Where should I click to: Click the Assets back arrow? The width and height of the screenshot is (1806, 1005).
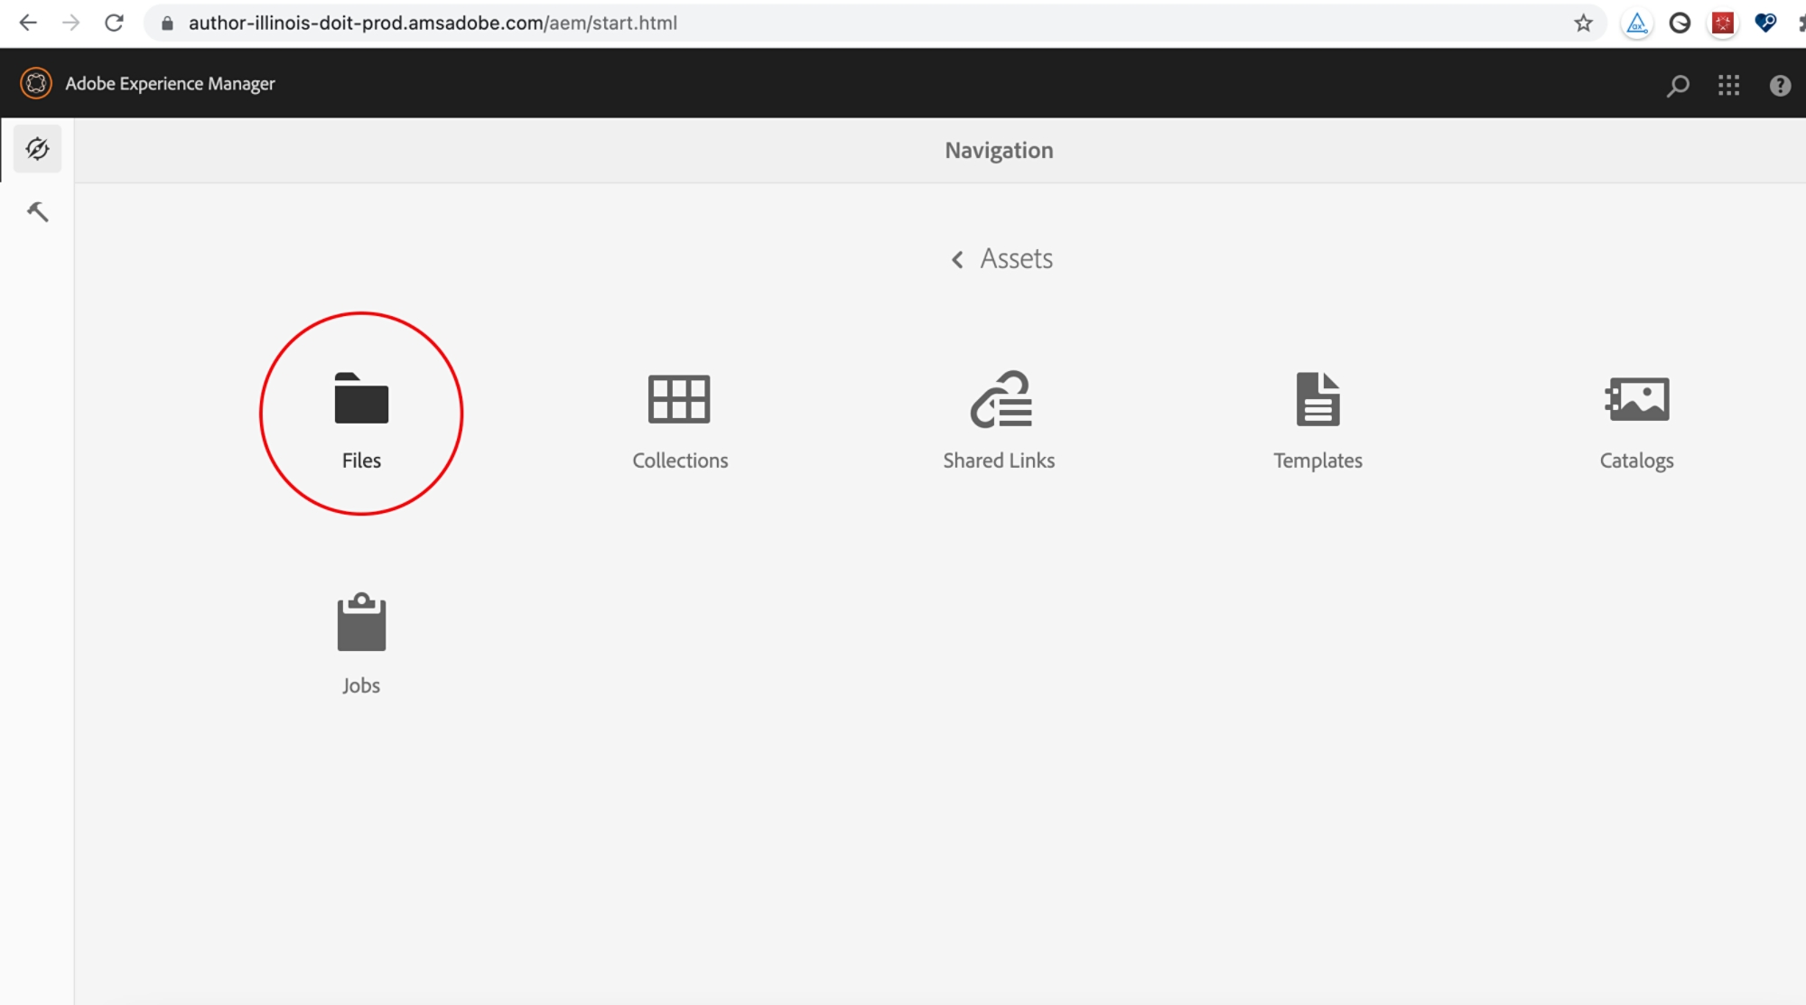959,257
